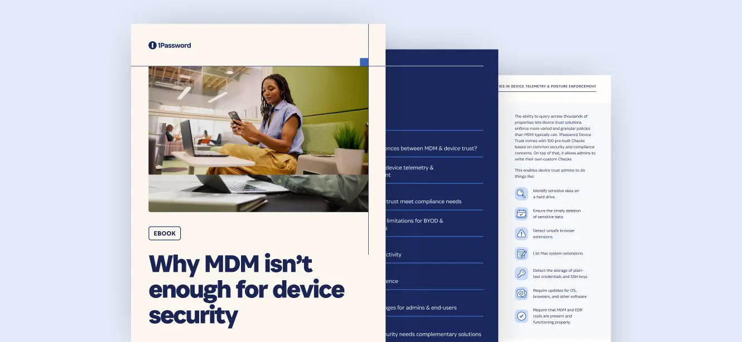The image size is (742, 342).
Task: Click the small blue square beside the cover
Action: pos(364,62)
